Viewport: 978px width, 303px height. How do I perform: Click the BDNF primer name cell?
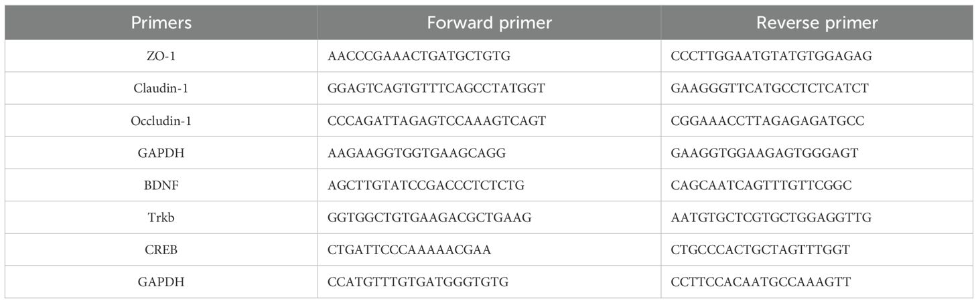(x=161, y=185)
